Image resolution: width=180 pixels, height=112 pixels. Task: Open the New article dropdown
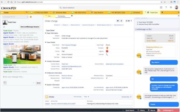87,97
